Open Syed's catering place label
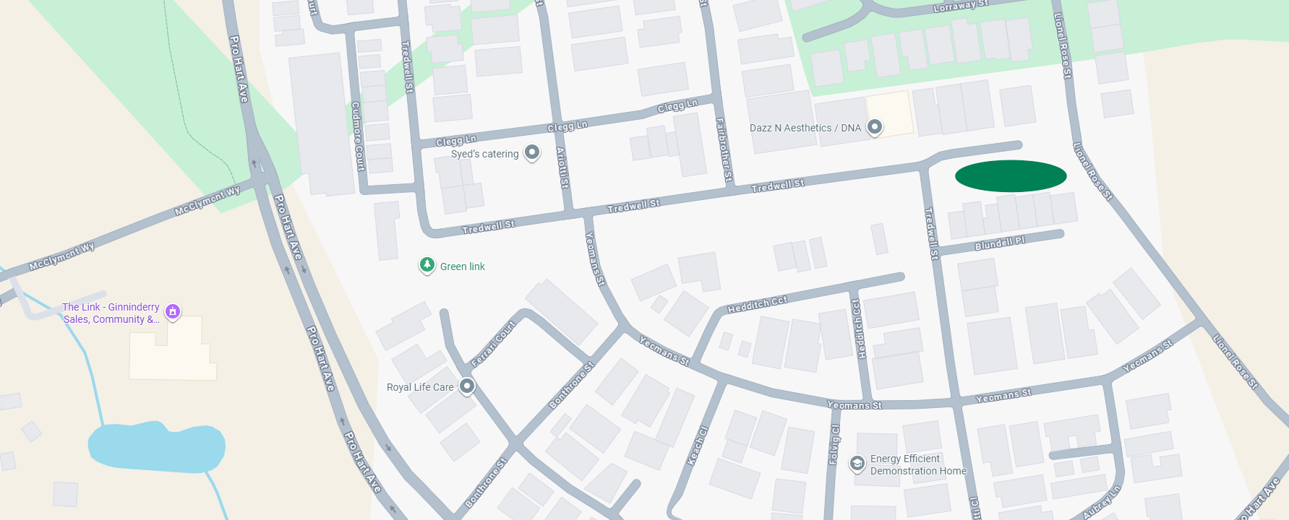Screen dimensions: 1289x520 click(x=484, y=154)
